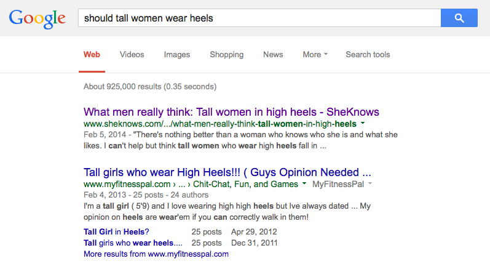The width and height of the screenshot is (490, 269).
Task: Open 'Tall girls who wear High Heels!!!' result
Action: (227, 172)
